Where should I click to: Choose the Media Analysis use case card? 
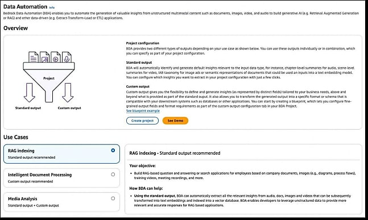coord(61,202)
